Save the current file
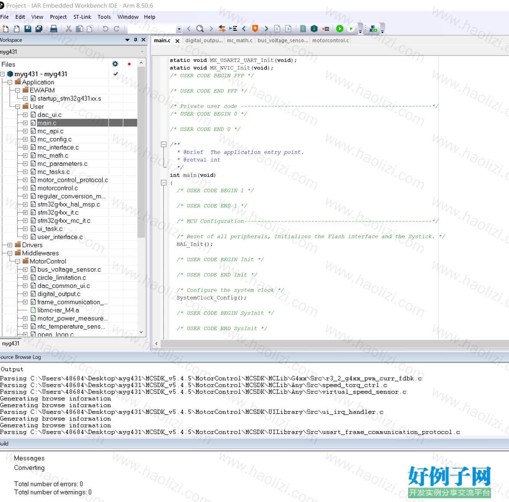Image resolution: width=509 pixels, height=502 pixels. pyautogui.click(x=28, y=29)
